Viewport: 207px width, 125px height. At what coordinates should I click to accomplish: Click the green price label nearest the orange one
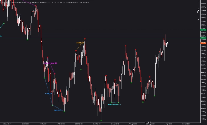point(203,38)
